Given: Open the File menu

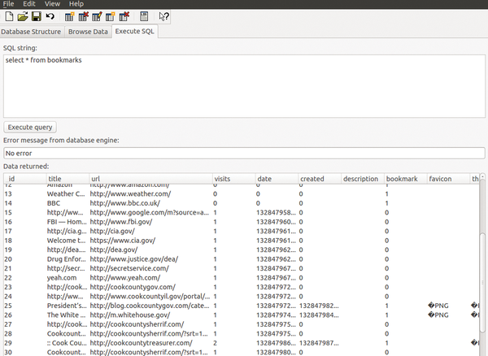Looking at the screenshot, I should [x=8, y=4].
